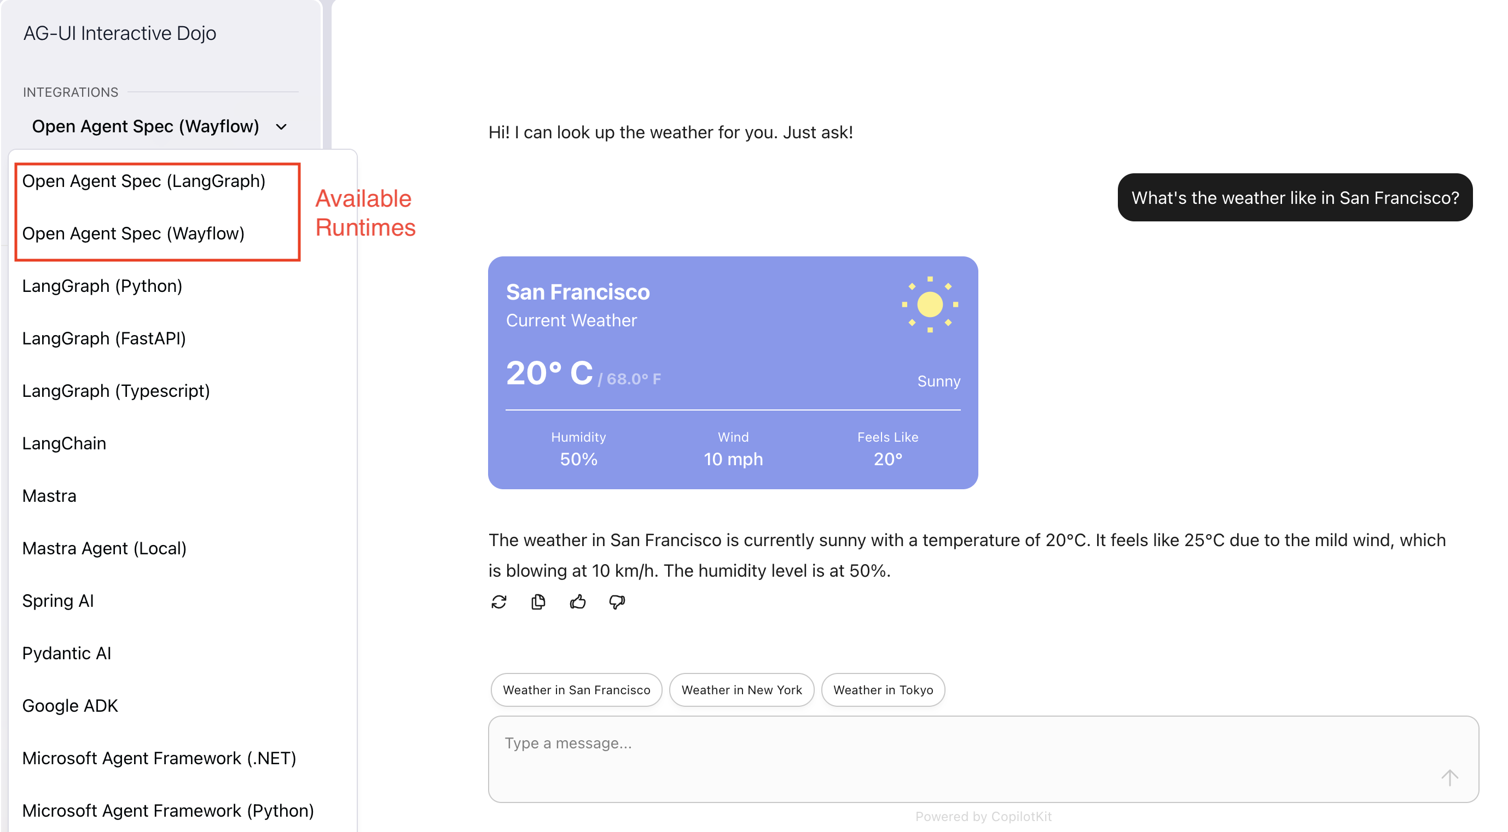Click the Weather in Tokyo suggestion

coord(883,690)
